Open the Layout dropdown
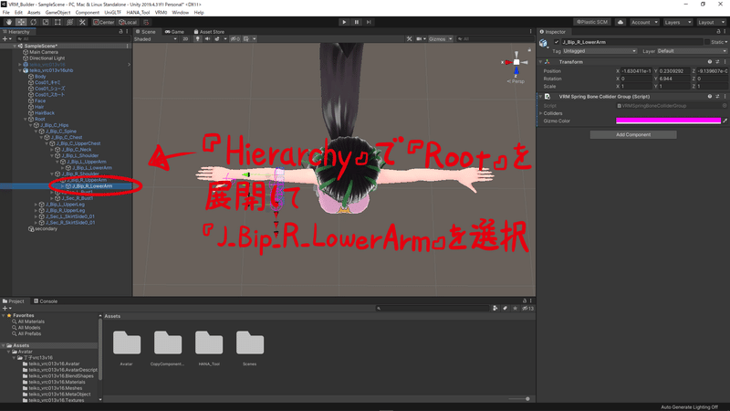Image resolution: width=730 pixels, height=411 pixels. (711, 22)
